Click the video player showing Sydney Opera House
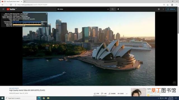The width and height of the screenshot is (179, 100). tap(89, 49)
